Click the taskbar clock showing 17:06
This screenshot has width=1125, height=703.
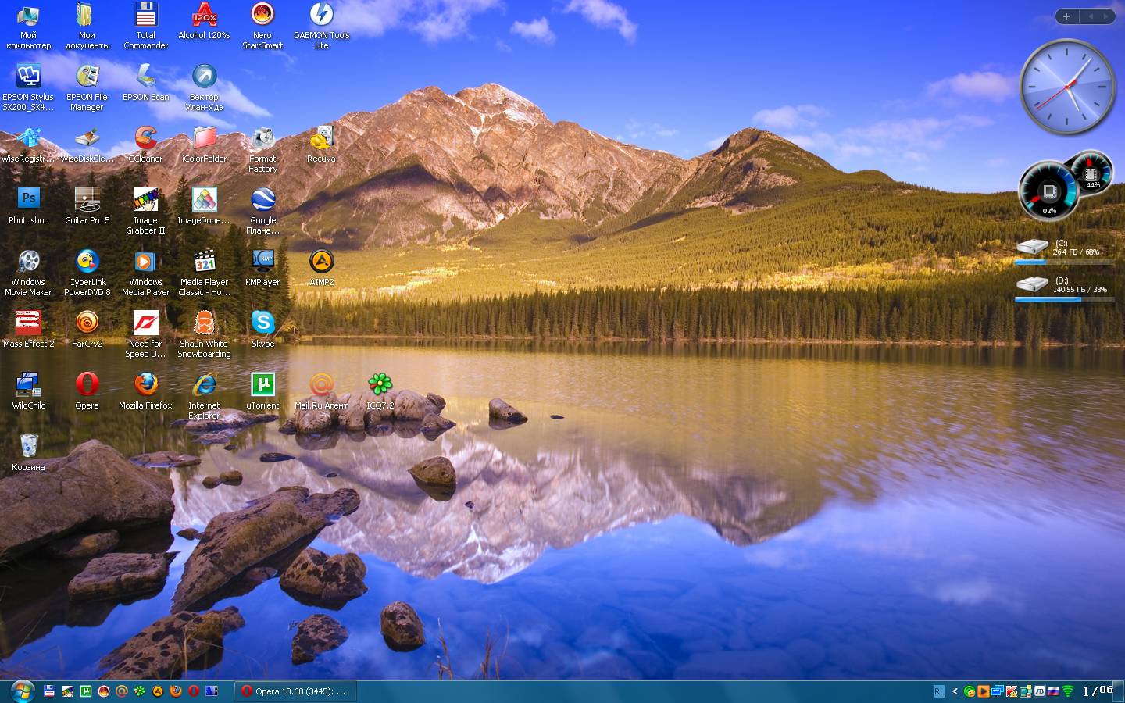pos(1097,691)
